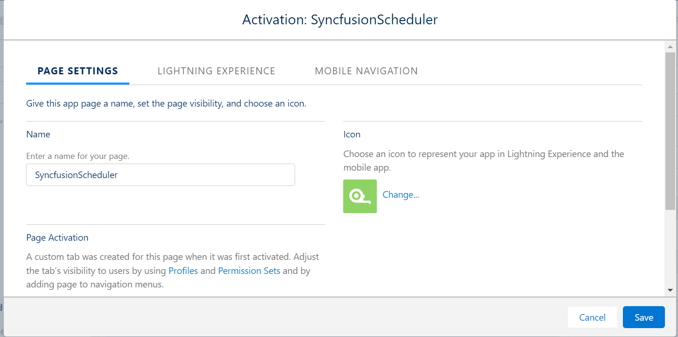Open the Profiles link
The image size is (678, 337).
point(183,271)
